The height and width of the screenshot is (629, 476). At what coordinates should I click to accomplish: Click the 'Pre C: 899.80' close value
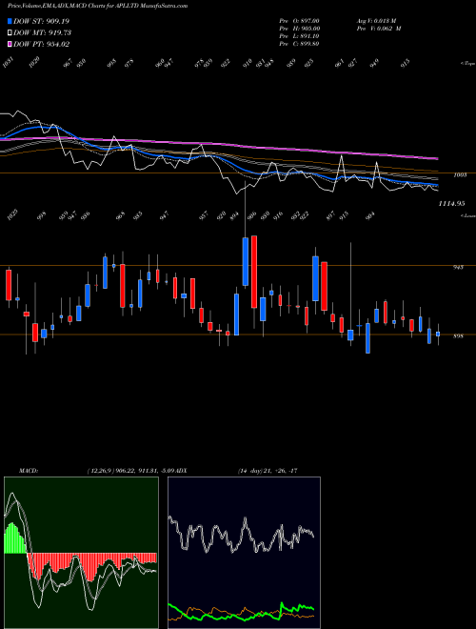pos(299,44)
